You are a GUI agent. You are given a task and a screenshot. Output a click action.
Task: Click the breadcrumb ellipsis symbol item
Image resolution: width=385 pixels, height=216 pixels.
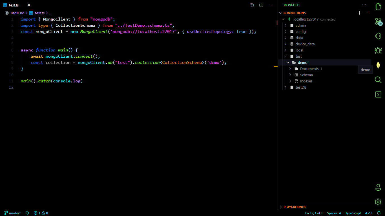pyautogui.click(x=50, y=13)
